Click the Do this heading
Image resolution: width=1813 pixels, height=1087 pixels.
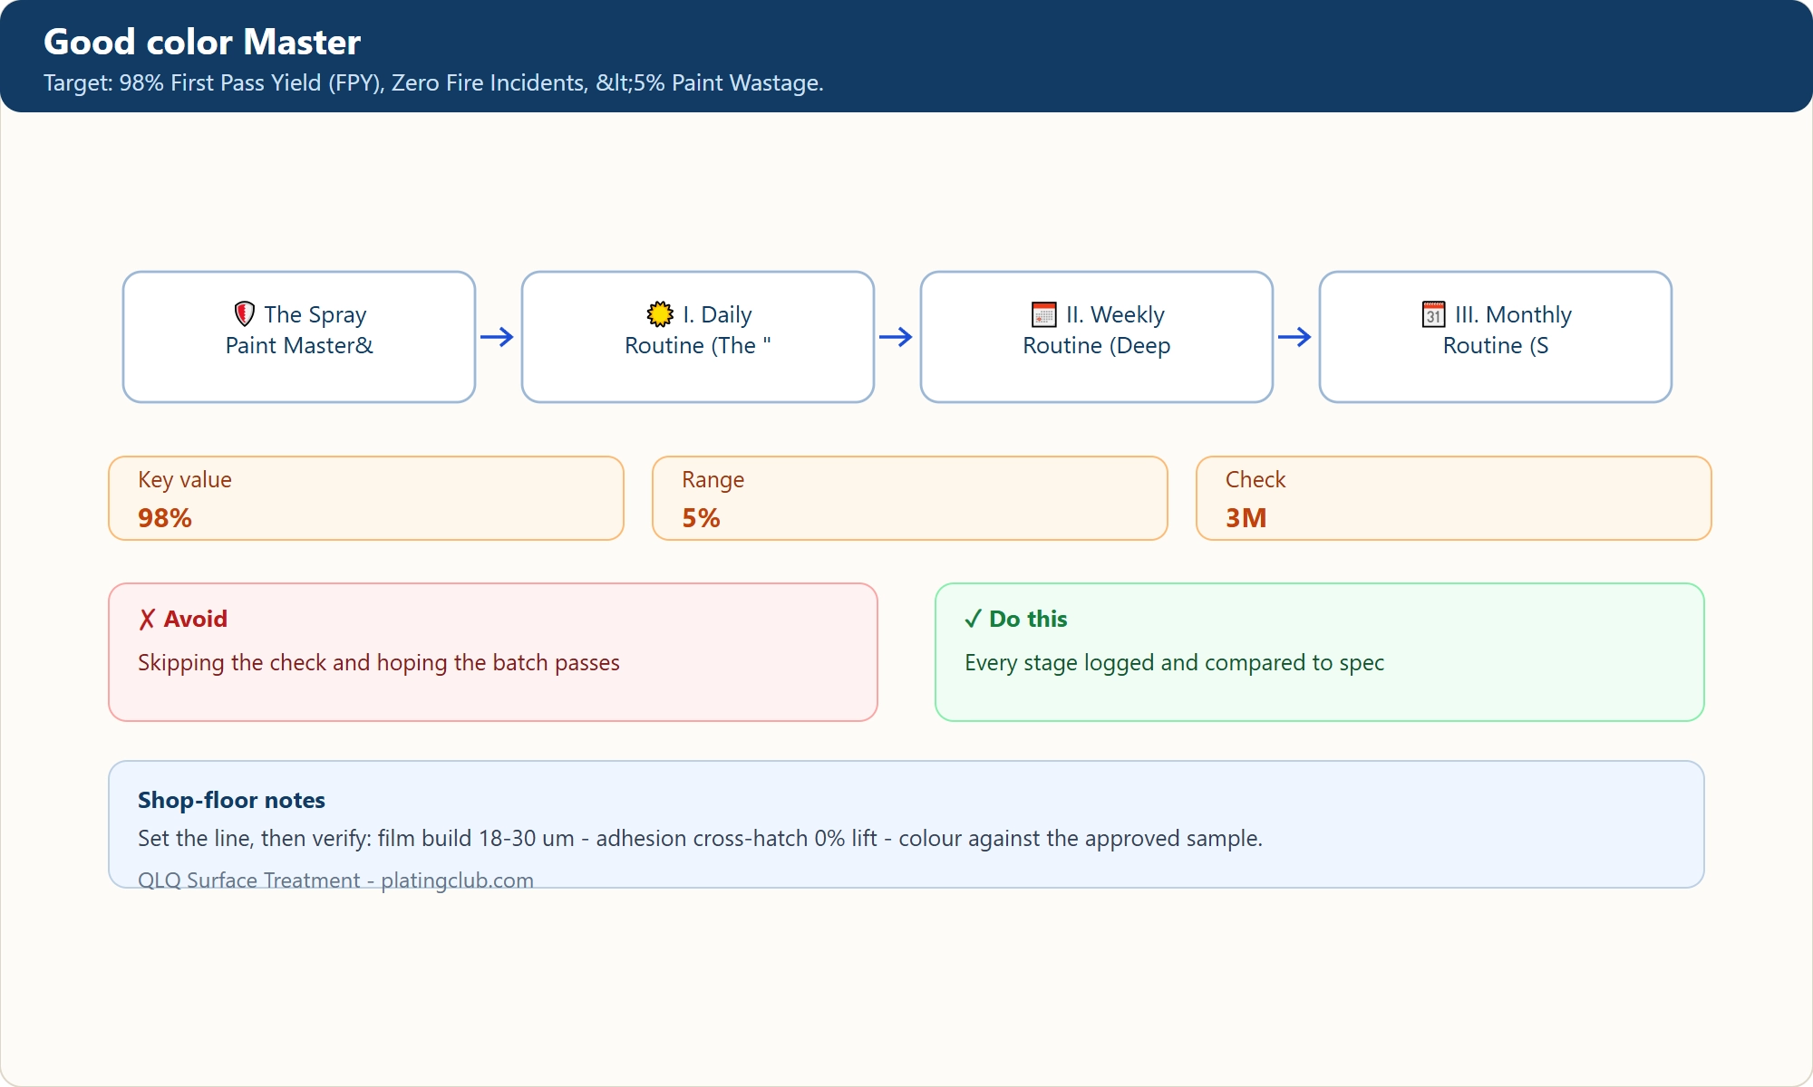point(1028,619)
